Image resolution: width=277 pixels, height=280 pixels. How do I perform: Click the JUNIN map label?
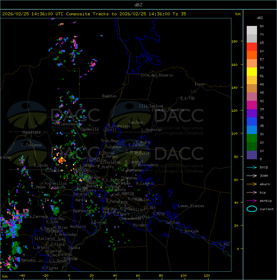point(122,202)
